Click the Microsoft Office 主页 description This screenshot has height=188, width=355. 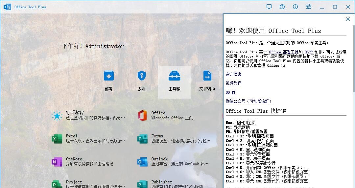click(172, 118)
